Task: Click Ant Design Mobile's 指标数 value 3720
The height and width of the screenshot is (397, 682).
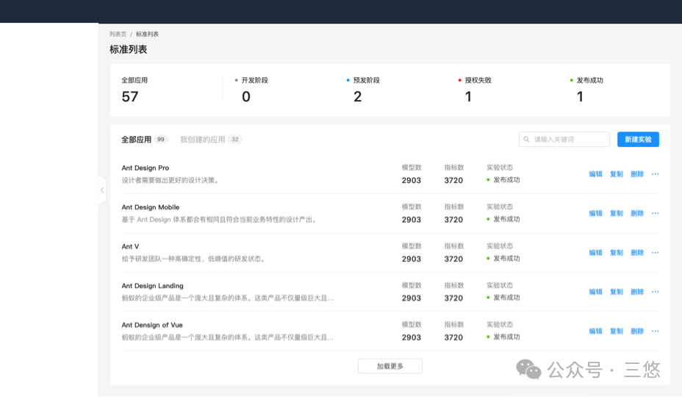Action: coord(453,220)
